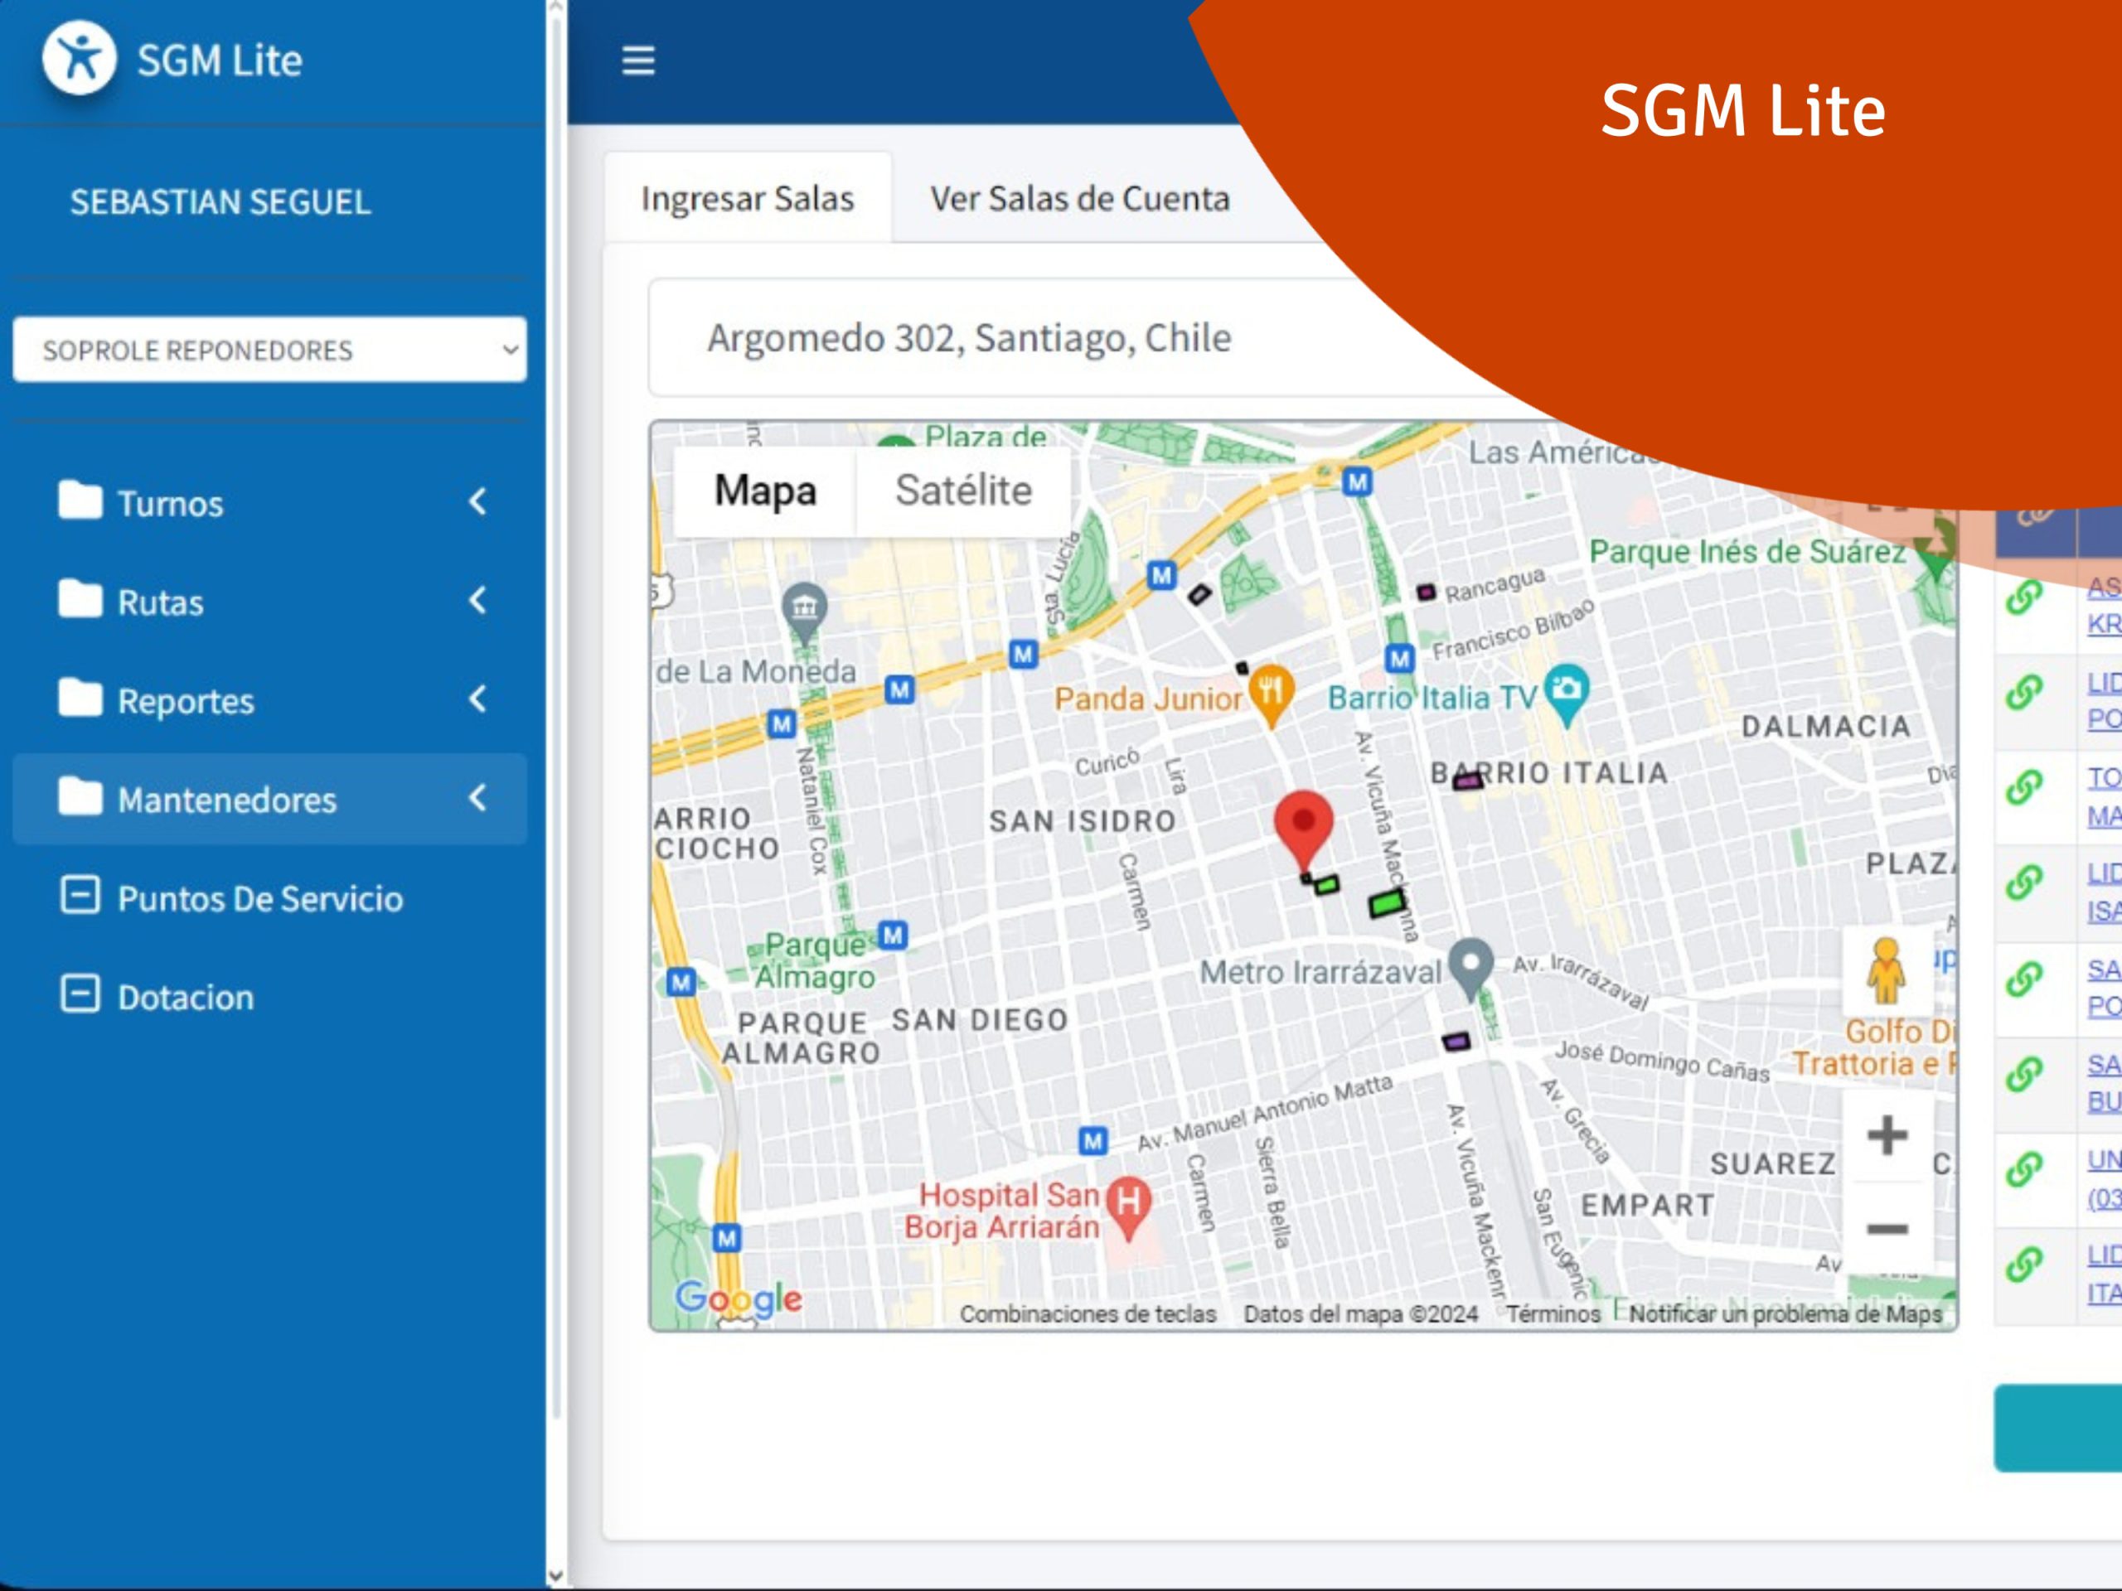Screen dimensions: 2122x1591
Task: Click the metro icon beside Francisco Bilbao
Action: click(1400, 659)
